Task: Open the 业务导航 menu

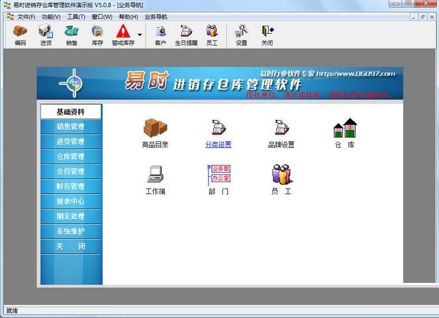Action: click(x=156, y=17)
